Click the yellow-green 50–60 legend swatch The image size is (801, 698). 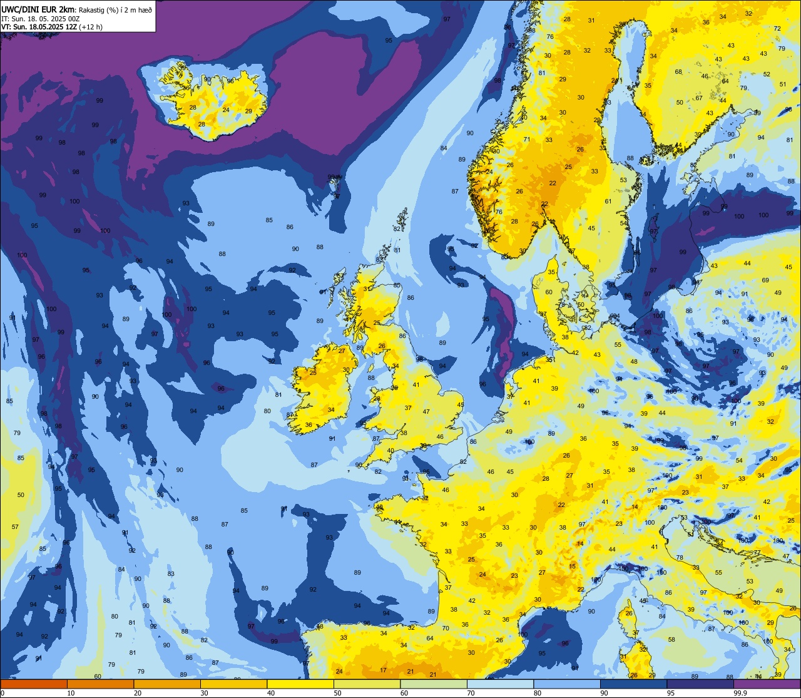click(367, 684)
